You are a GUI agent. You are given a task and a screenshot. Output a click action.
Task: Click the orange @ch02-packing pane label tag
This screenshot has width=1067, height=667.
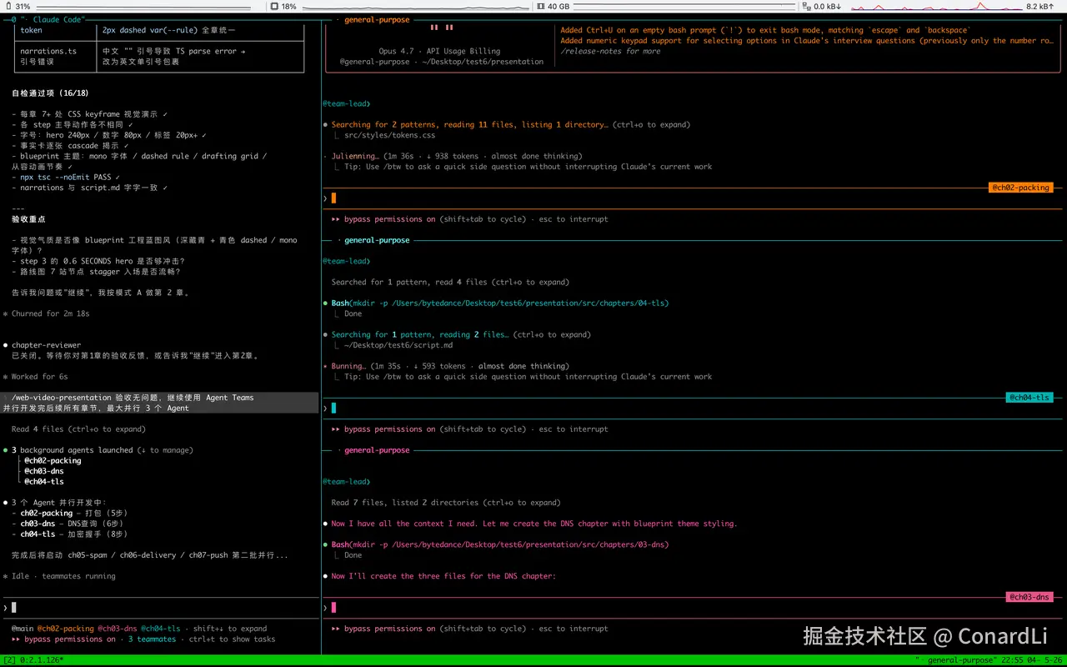[x=1021, y=188]
